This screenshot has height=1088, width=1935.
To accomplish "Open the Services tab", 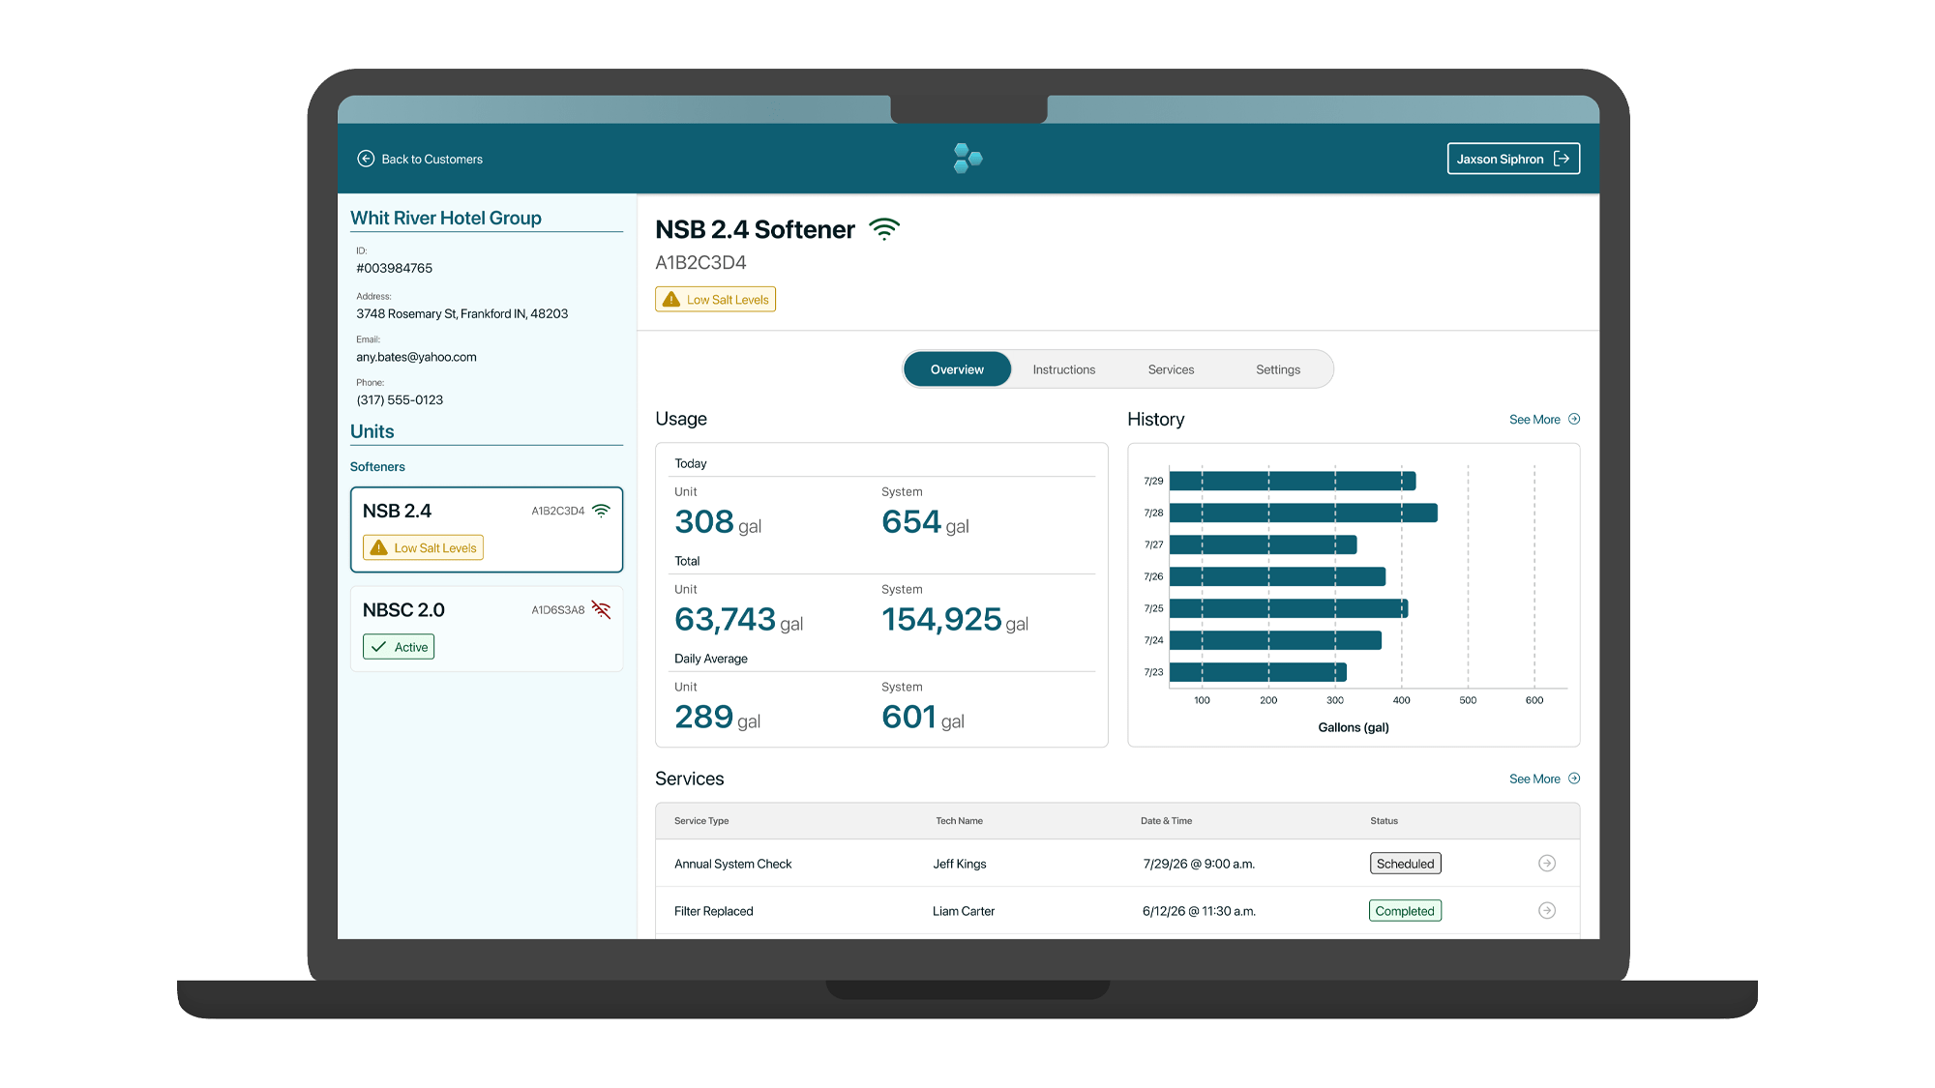I will click(1171, 369).
